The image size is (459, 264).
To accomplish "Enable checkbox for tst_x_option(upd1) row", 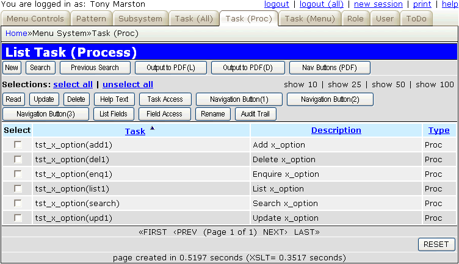I will tap(18, 218).
